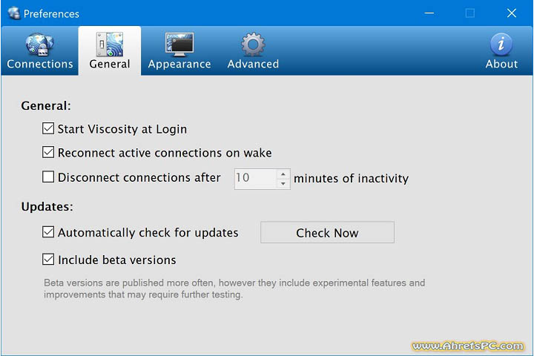
Task: Open the Connections globe icon
Action: tap(39, 44)
